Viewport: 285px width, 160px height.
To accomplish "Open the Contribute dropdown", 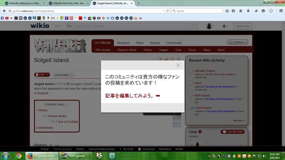I will 237,42.
